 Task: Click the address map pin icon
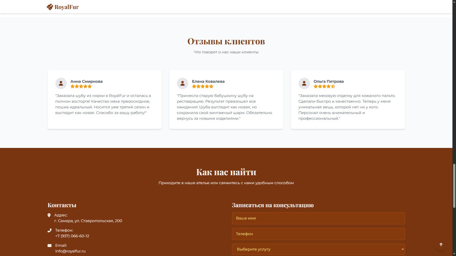coord(49,215)
